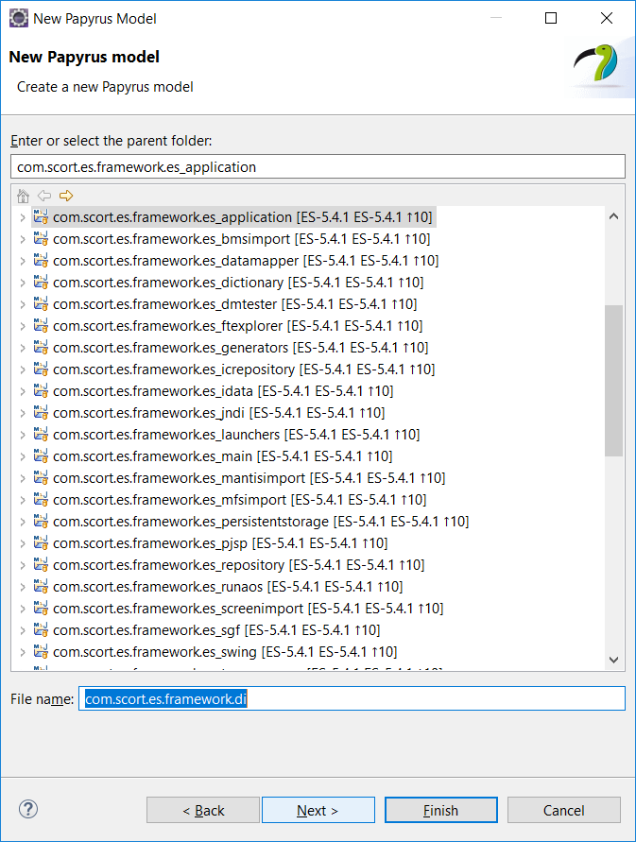Click the es_swing project folder icon
Viewport: 636px width, 842px height.
pos(41,652)
